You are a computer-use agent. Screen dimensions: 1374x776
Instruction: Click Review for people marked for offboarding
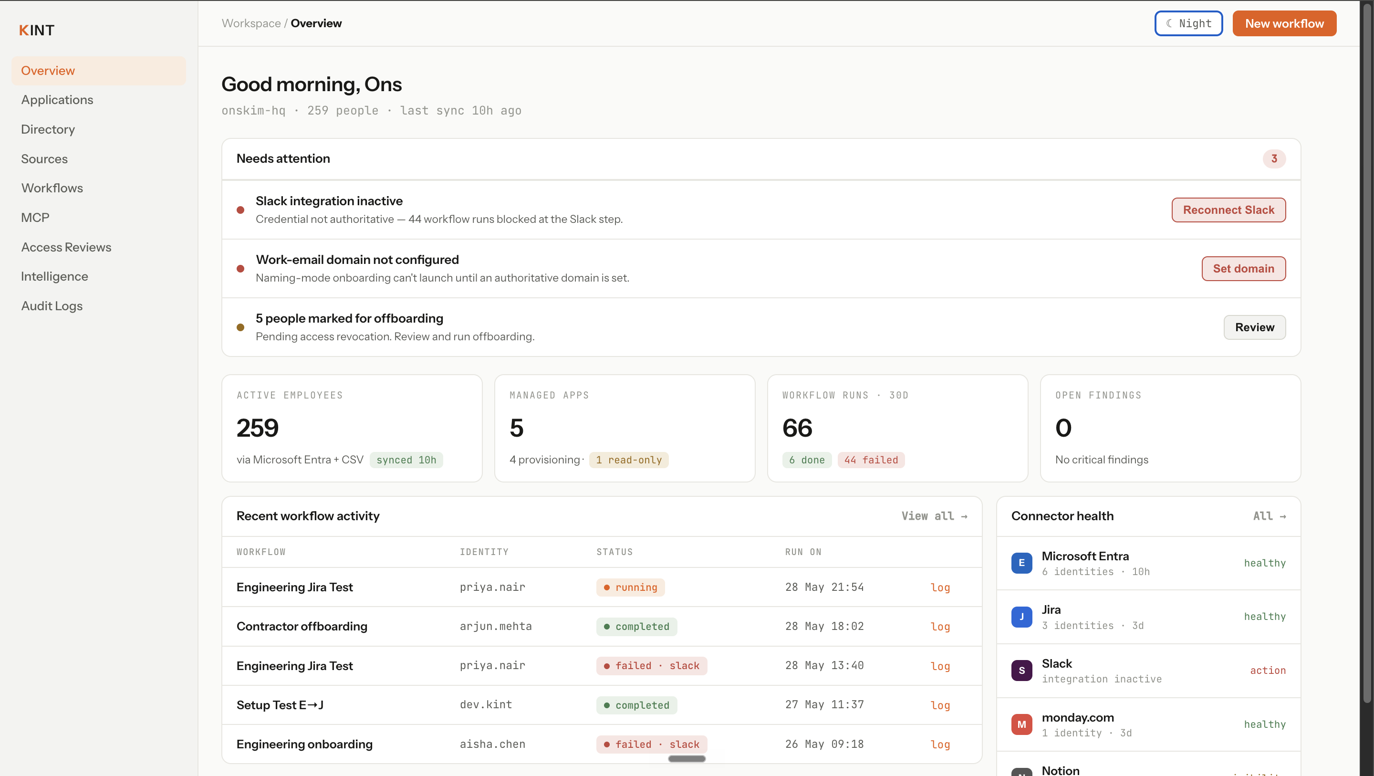(1254, 327)
